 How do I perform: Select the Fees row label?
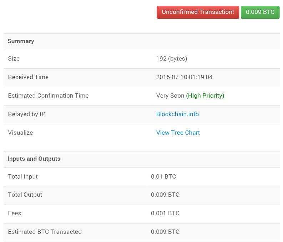tap(14, 213)
